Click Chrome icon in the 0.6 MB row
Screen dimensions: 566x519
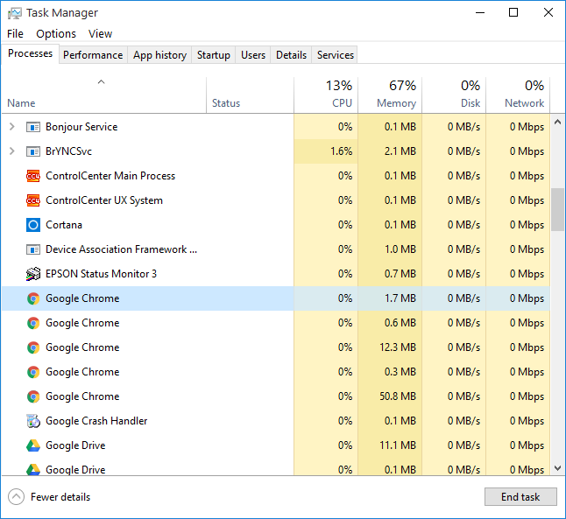(x=33, y=323)
